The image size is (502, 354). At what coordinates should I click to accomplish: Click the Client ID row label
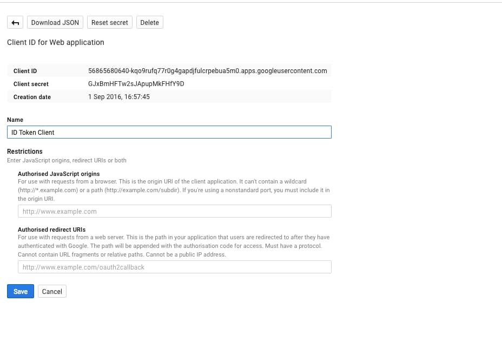(25, 71)
